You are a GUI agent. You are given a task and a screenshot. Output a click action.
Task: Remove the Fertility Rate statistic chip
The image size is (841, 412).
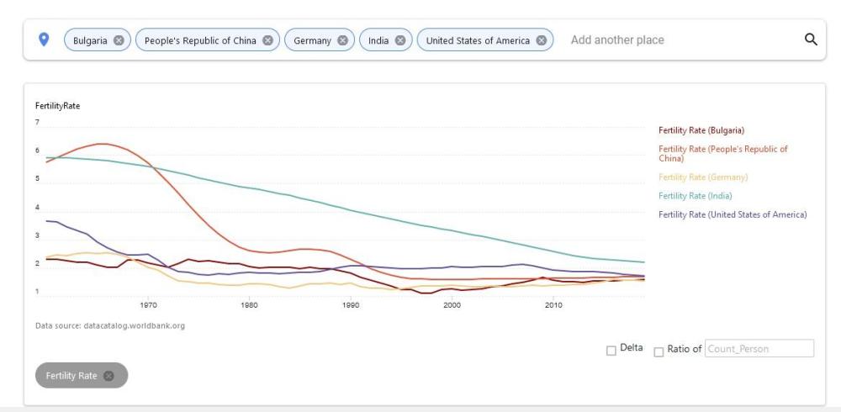pyautogui.click(x=108, y=376)
